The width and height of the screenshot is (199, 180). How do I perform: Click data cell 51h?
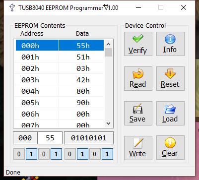point(81,57)
